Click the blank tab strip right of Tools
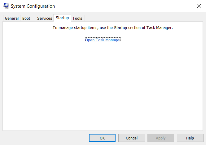The width and height of the screenshot is (206, 145). point(142,18)
